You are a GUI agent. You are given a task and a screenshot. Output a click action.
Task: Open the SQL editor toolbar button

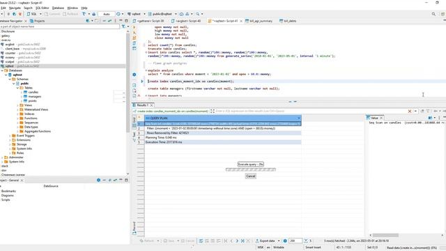click(x=32, y=14)
